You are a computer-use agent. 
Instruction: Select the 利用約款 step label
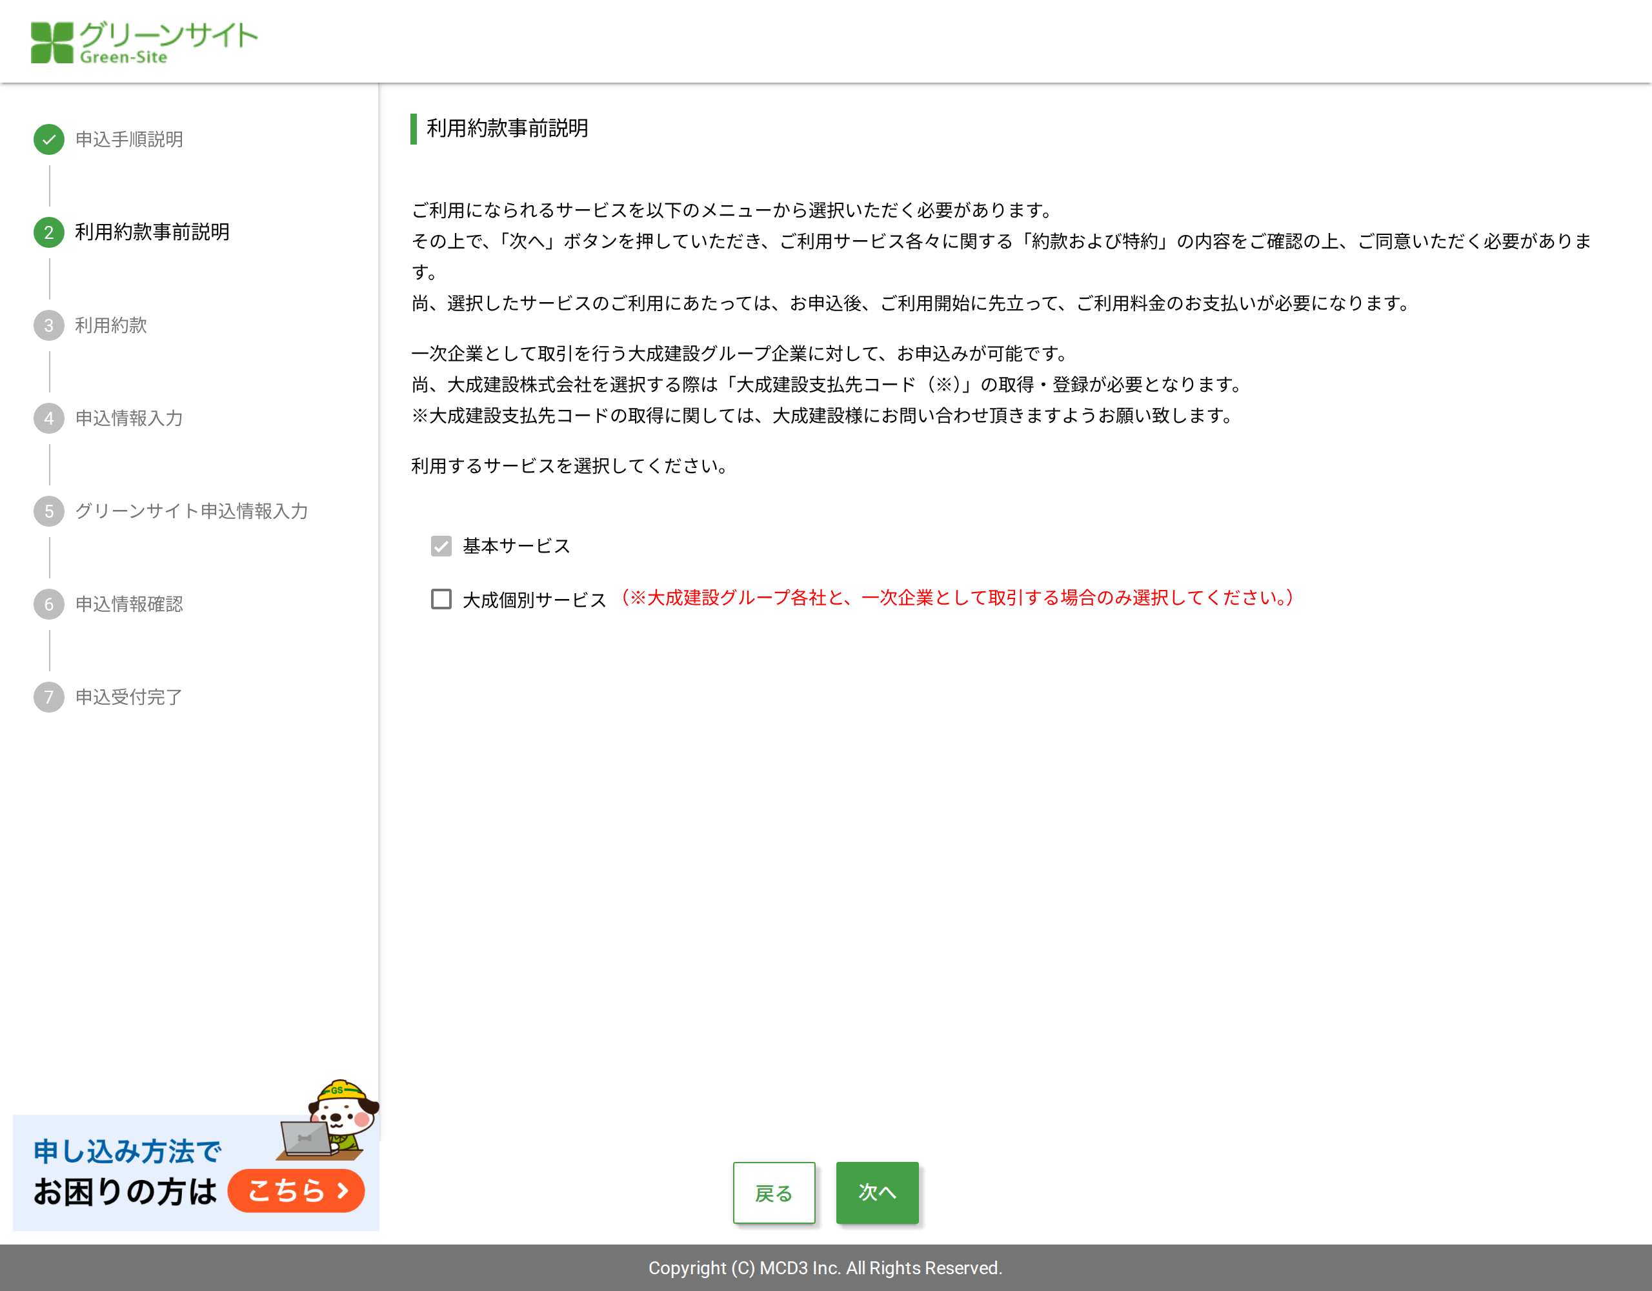111,325
